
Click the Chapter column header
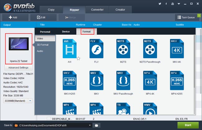[97, 25]
